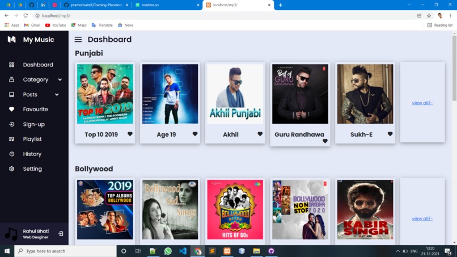
Task: Go to Sign-up page
Action: tap(34, 124)
